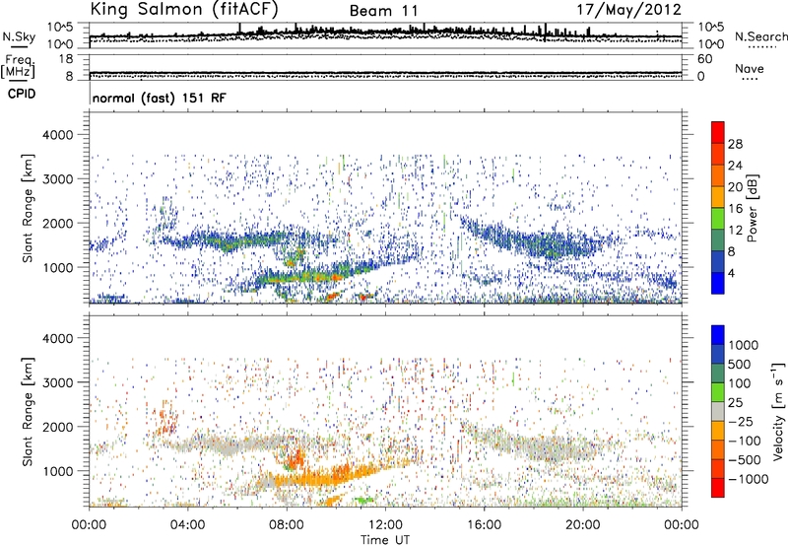Select the '16' label on power scale
This screenshot has width=788, height=546.
(x=735, y=209)
